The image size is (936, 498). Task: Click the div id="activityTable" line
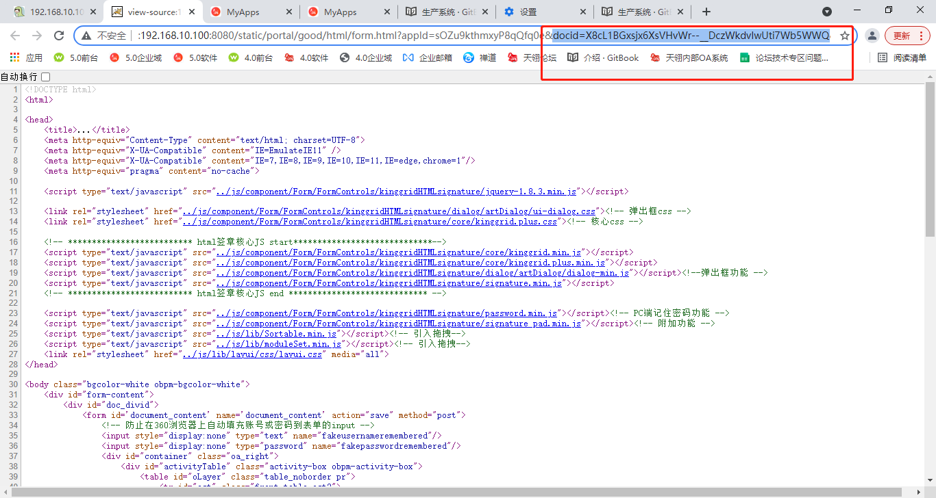point(272,467)
